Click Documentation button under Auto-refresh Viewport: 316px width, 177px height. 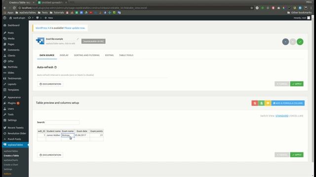pos(50,84)
